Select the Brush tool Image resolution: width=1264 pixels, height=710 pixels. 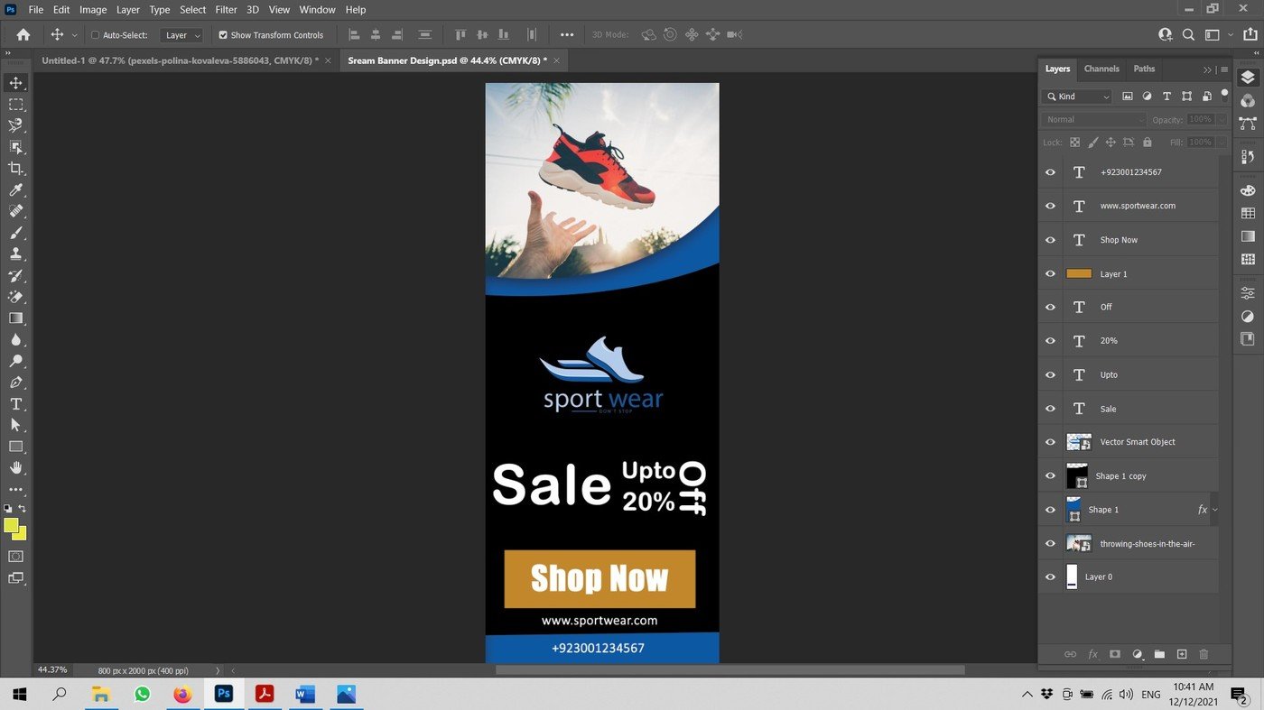pos(14,232)
